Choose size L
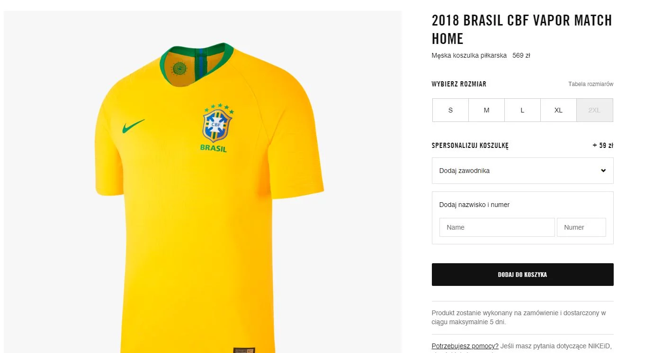 (522, 110)
